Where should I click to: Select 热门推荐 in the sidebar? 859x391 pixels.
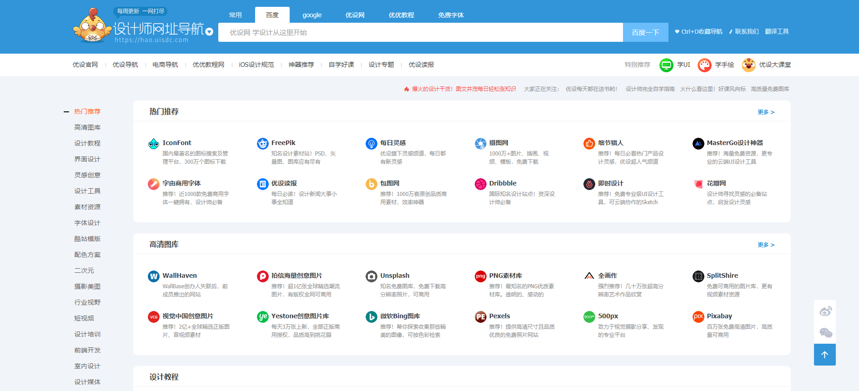point(87,112)
